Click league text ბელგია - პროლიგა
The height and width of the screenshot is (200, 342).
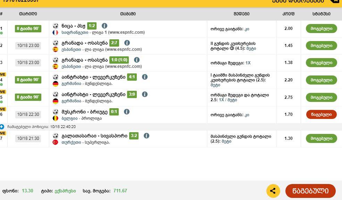click(x=82, y=119)
